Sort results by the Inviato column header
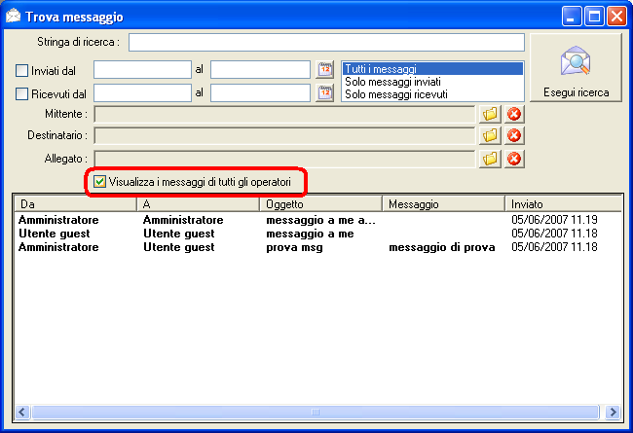This screenshot has height=433, width=633. (563, 203)
